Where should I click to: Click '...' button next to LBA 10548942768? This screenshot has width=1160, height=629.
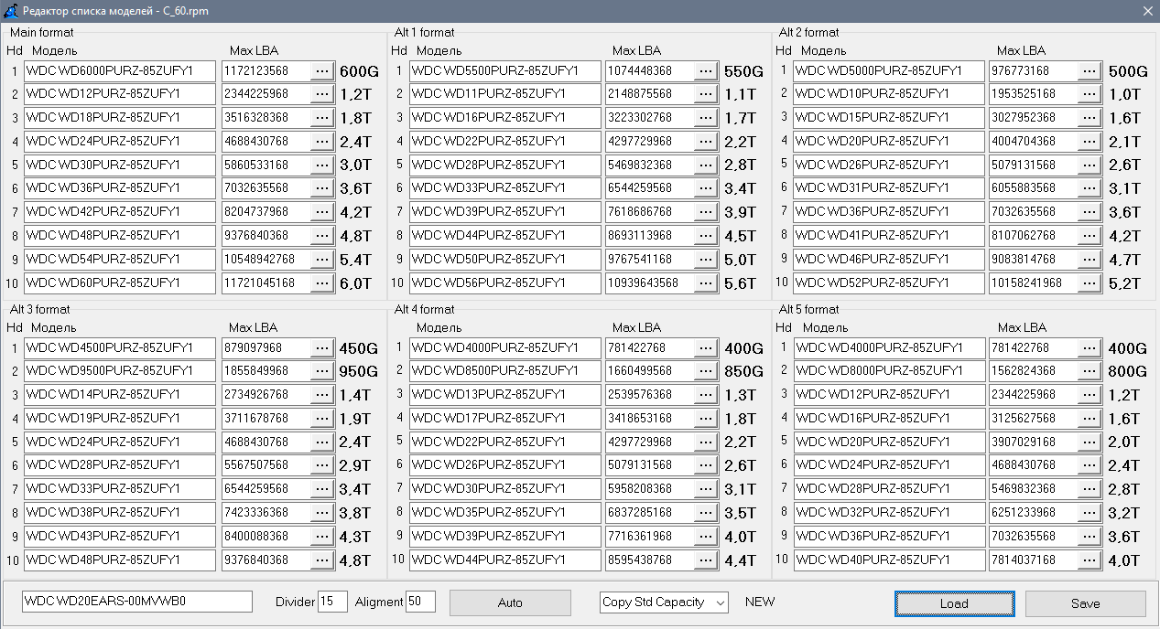[322, 259]
